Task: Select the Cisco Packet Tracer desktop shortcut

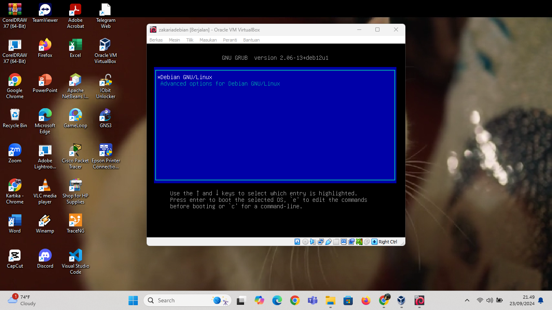Action: point(76,157)
